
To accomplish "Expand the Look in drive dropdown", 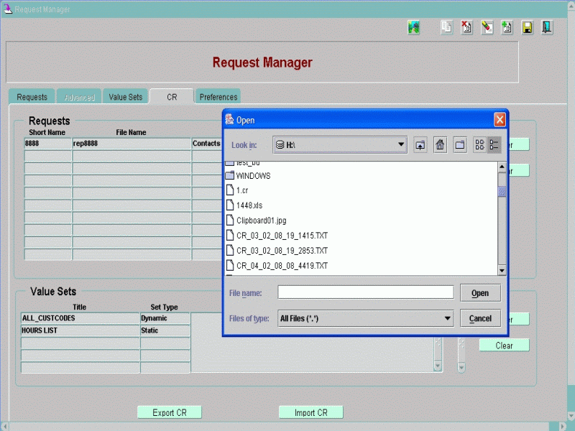I will click(402, 145).
